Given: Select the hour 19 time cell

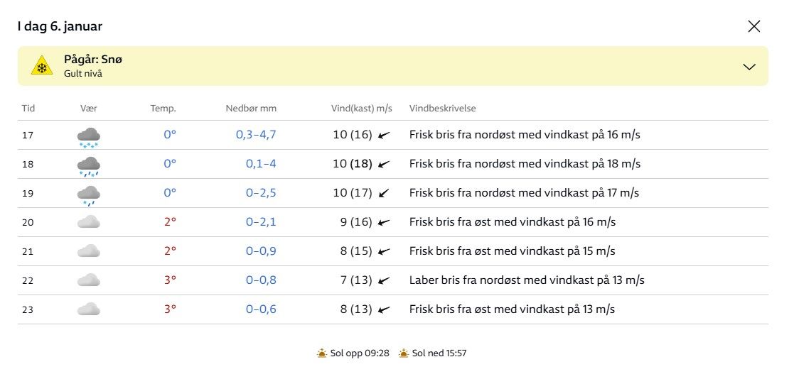Looking at the screenshot, I should click(28, 194).
